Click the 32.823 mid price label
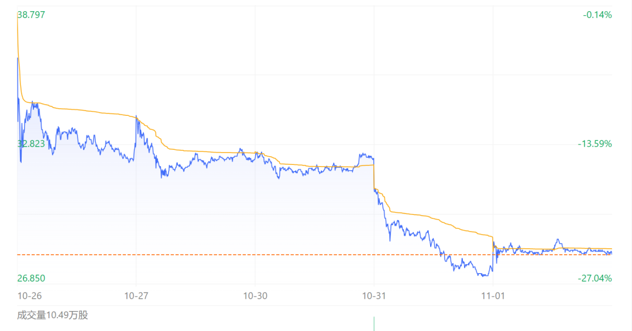This screenshot has width=632, height=331. (x=31, y=144)
